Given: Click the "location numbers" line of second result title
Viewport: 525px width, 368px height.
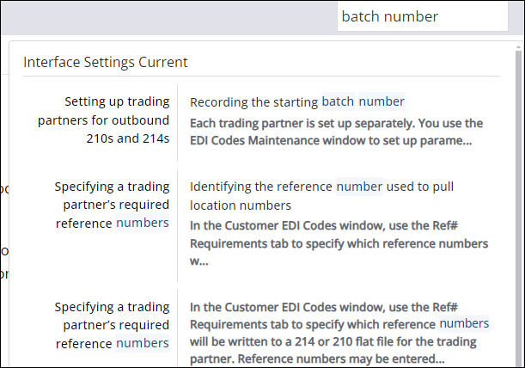Looking at the screenshot, I should [x=241, y=205].
